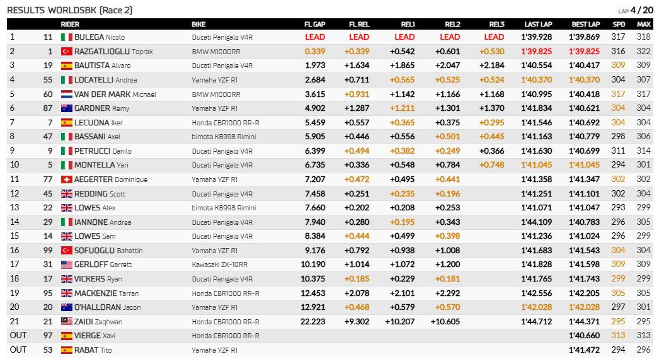Click the Turkish flag beside SOFUOGLU Bahattin
Image resolution: width=664 pixels, height=364 pixels.
[x=67, y=251]
